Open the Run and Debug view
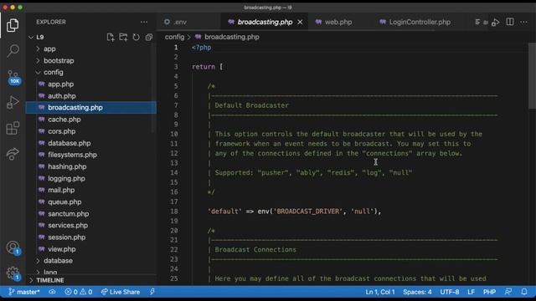This screenshot has height=301, width=536. tap(13, 102)
